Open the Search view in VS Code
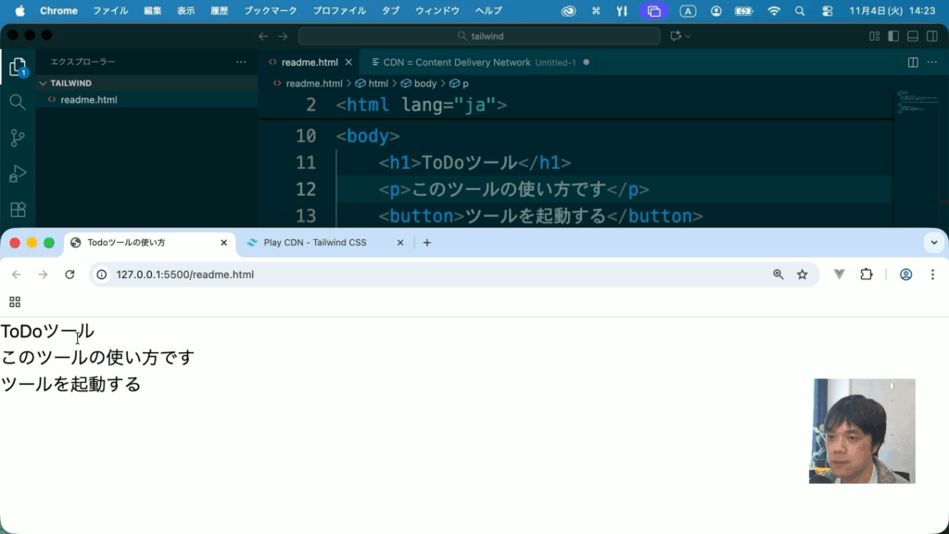Viewport: 949px width, 534px height. [18, 102]
